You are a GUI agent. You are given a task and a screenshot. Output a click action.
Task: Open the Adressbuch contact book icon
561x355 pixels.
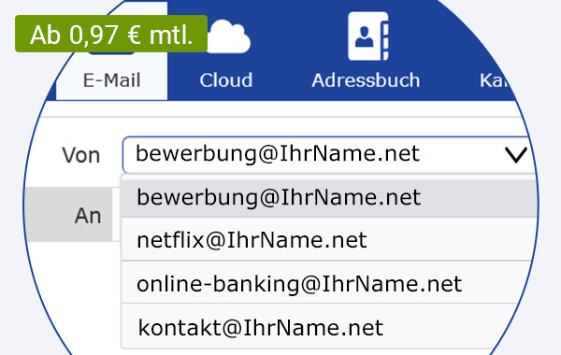[x=368, y=36]
